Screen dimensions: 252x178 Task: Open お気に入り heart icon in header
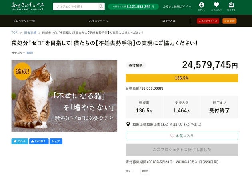click(216, 6)
